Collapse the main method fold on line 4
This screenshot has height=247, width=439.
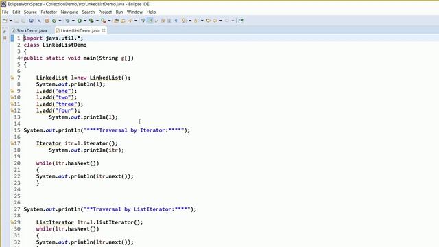click(x=21, y=58)
